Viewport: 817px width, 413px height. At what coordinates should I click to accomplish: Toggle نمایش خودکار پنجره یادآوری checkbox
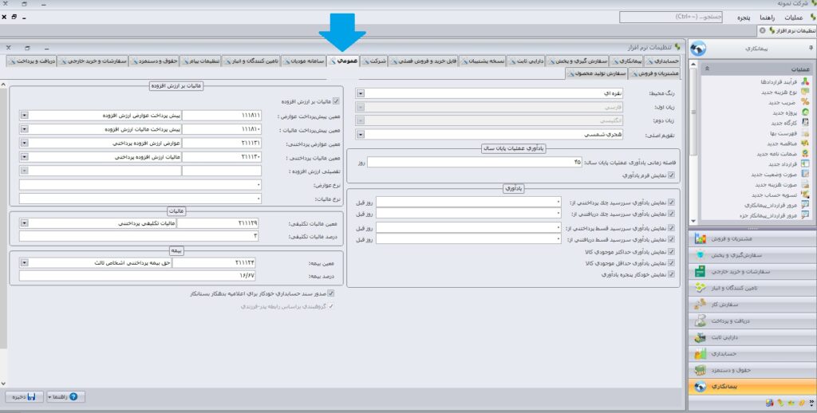click(x=671, y=274)
